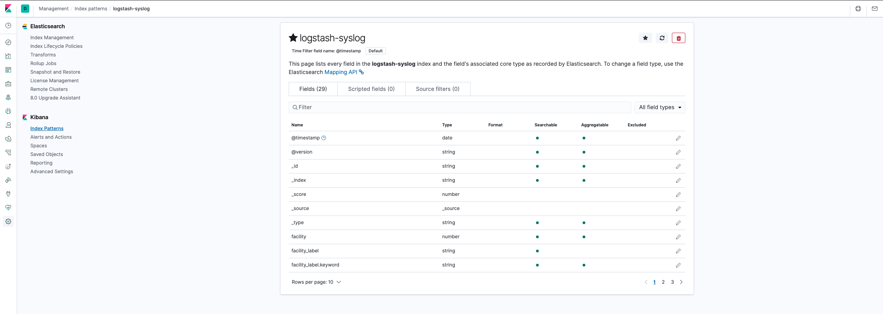
Task: Click page 1 in pagination
Action: point(654,282)
